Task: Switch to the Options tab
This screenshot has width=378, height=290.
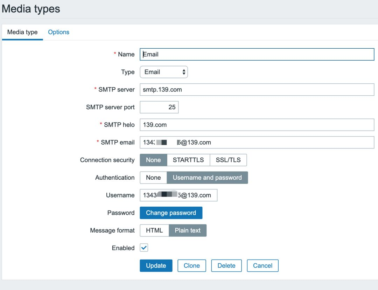Action: [x=58, y=32]
